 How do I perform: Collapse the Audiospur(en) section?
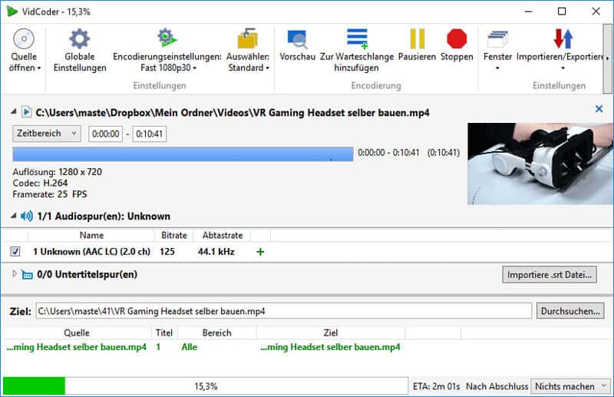[14, 216]
